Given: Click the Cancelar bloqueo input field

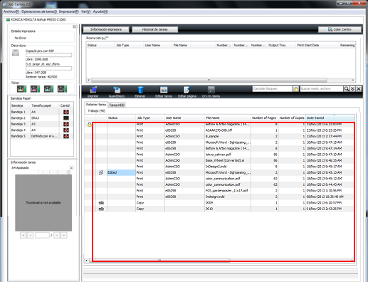Looking at the screenshot, I should coord(273,89).
